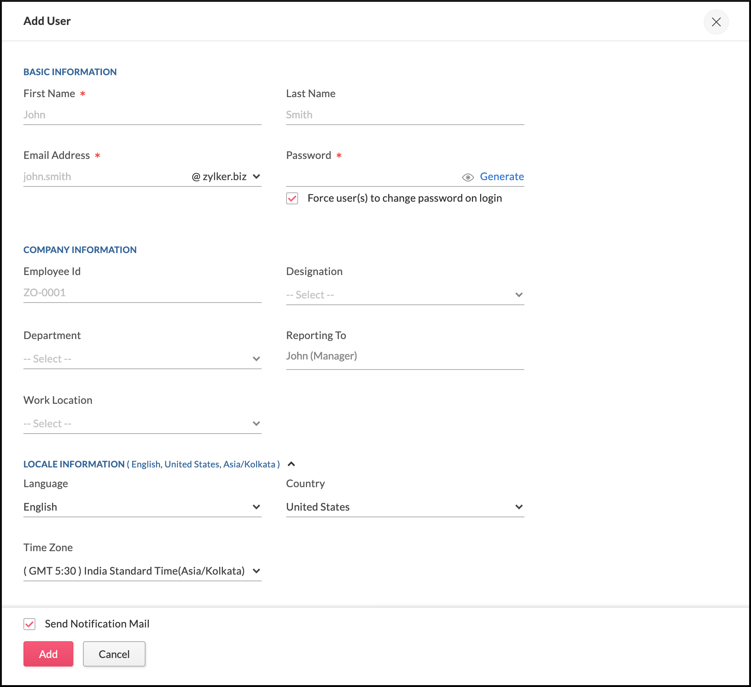Expand the Department dropdown
Screen dimensions: 751x687
coord(142,359)
